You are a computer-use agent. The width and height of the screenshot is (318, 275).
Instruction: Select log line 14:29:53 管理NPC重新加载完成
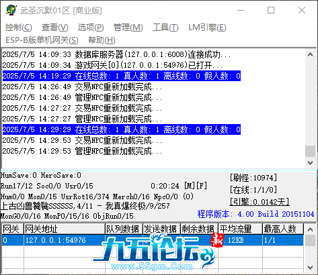point(82,151)
